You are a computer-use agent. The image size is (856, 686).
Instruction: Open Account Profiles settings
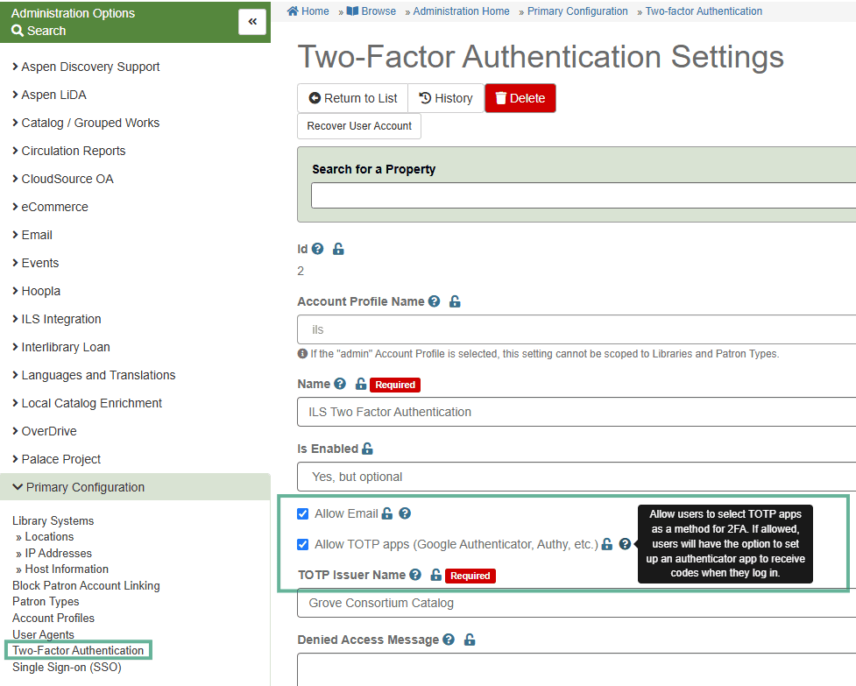pyautogui.click(x=53, y=618)
